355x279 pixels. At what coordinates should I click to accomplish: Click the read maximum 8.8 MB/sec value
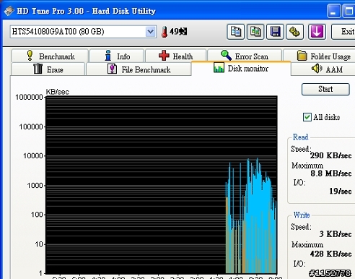point(331,173)
